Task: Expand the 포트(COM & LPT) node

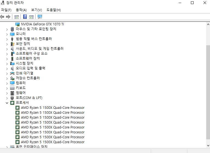Action: (7, 98)
